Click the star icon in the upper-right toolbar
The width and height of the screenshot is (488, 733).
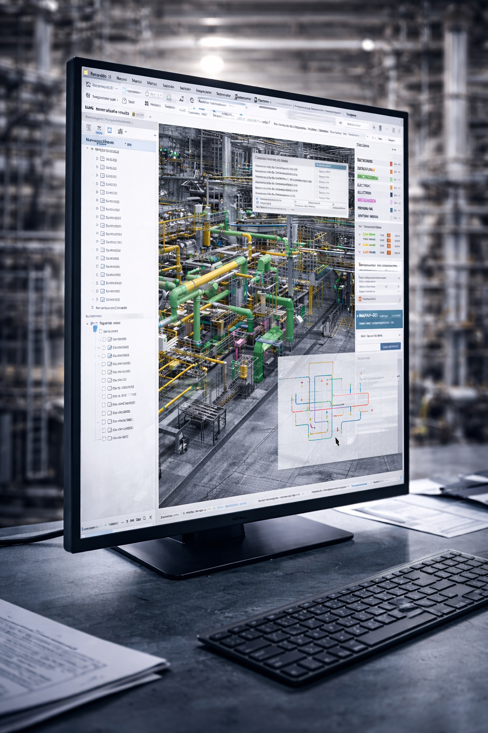[374, 127]
